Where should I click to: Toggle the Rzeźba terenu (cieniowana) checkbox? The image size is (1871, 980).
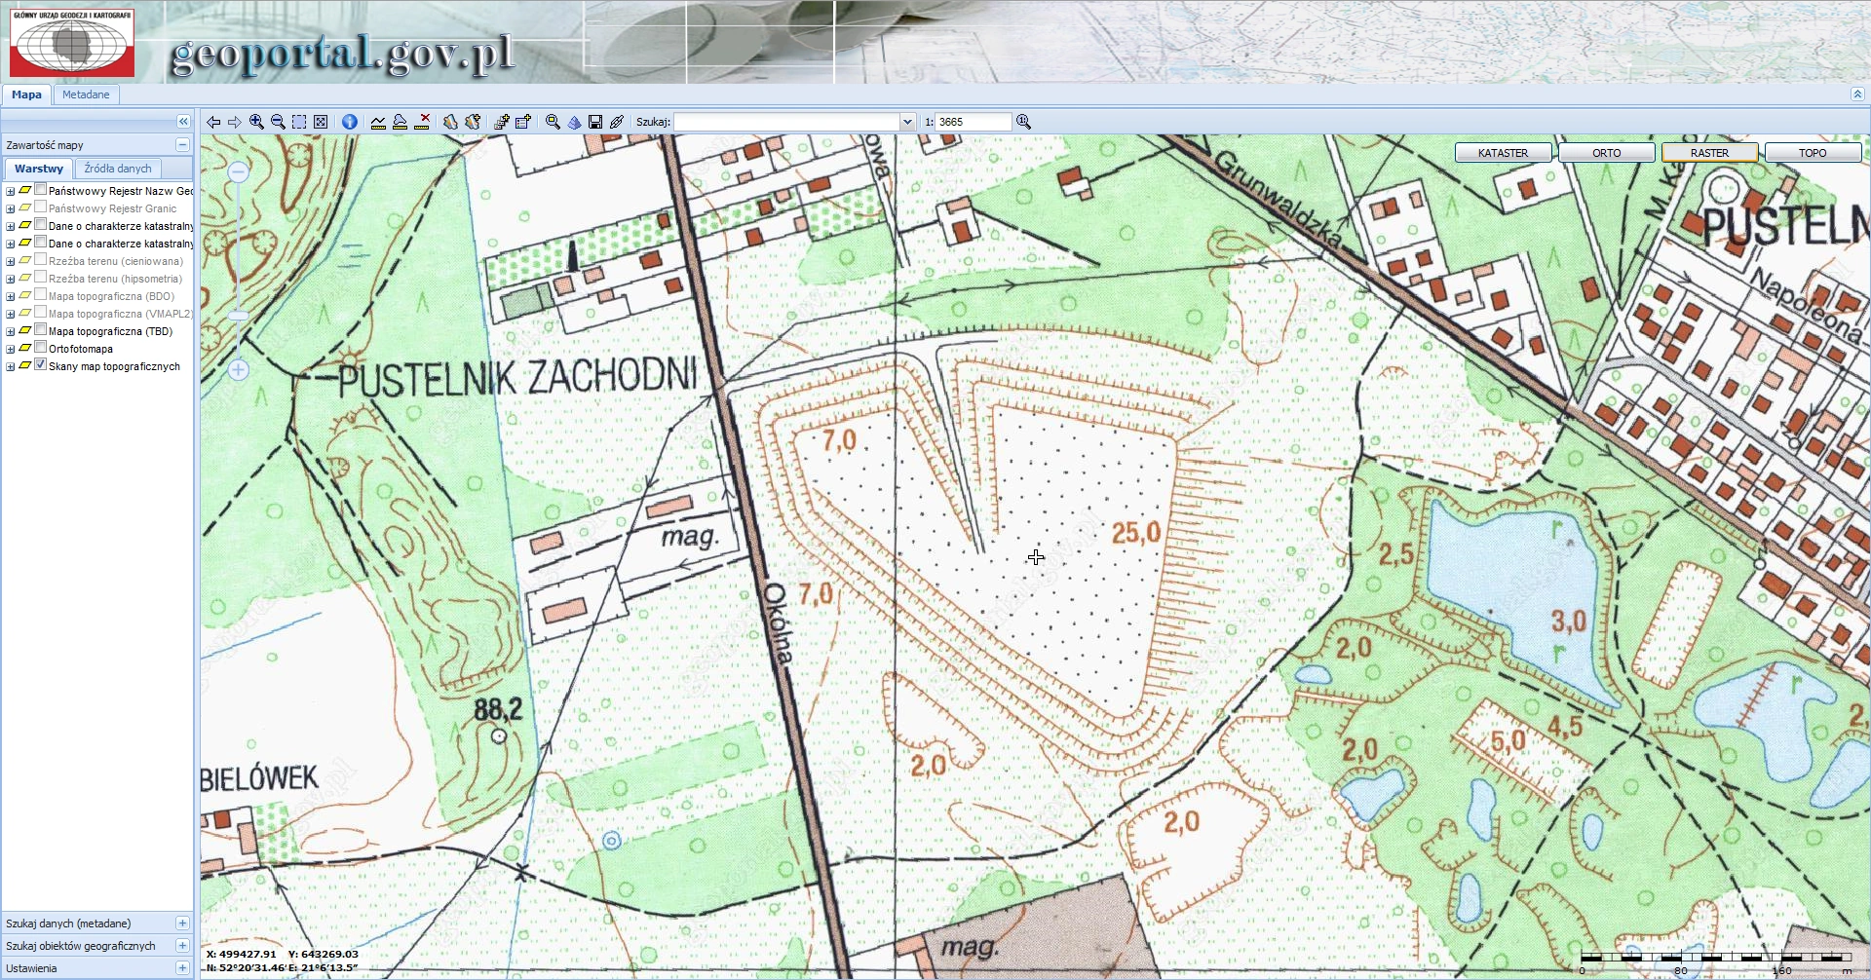(x=41, y=260)
